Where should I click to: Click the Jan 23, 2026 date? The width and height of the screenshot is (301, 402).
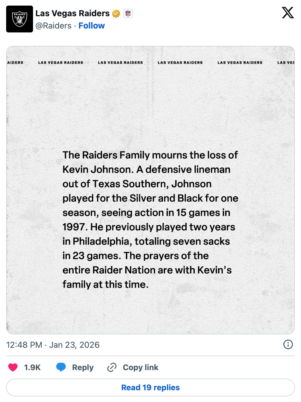74,345
